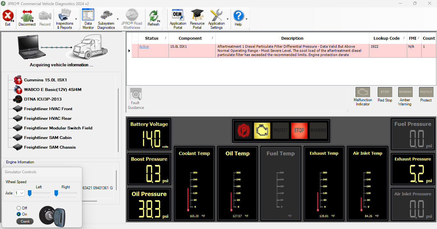Sort faults by Lookup Code column header

[386, 38]
